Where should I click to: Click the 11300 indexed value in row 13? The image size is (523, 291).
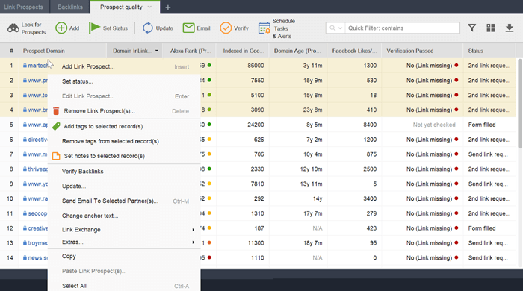pyautogui.click(x=256, y=243)
